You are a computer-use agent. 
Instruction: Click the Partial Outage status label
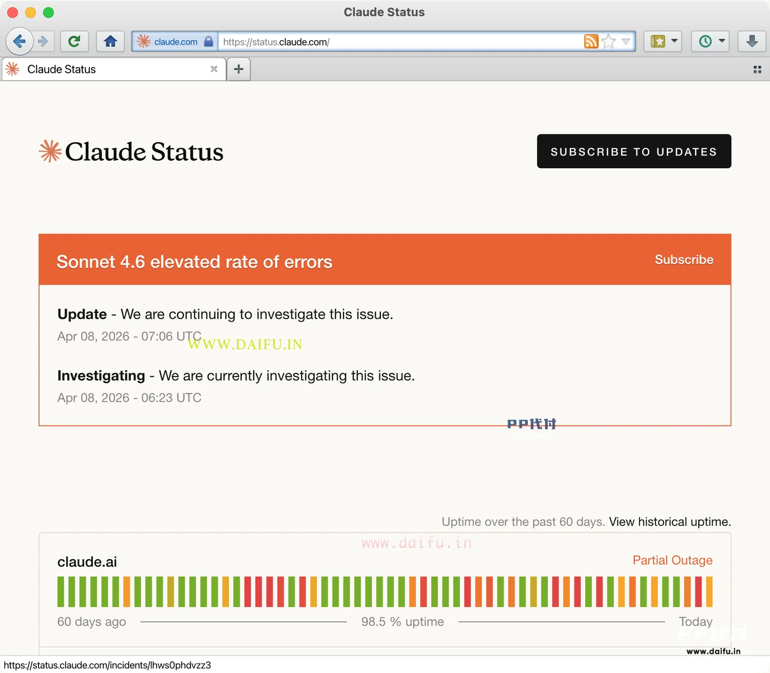click(672, 560)
